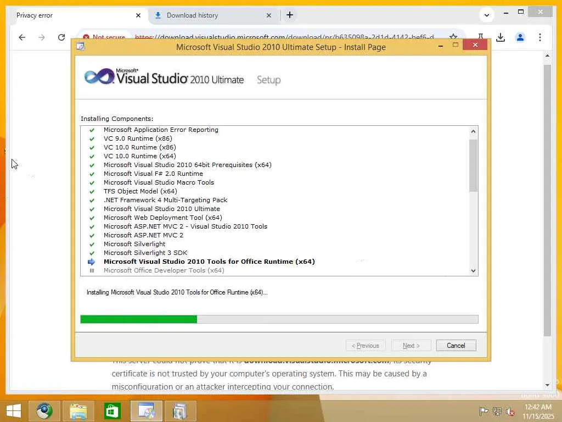Close the Privacy error tab
Viewport: 562px width, 422px height.
[138, 15]
